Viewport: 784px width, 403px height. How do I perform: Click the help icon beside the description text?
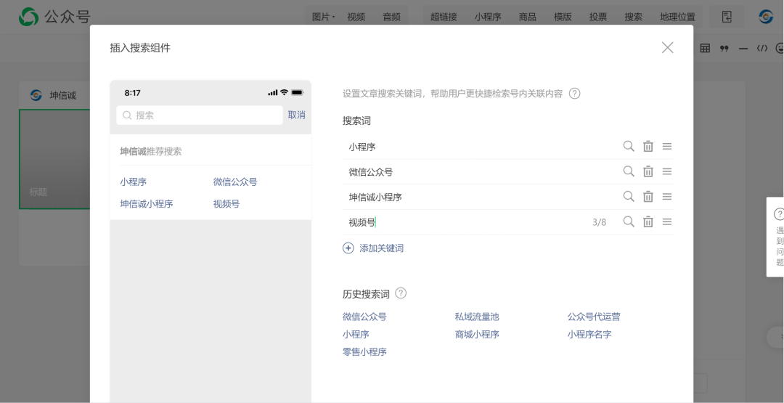[574, 94]
